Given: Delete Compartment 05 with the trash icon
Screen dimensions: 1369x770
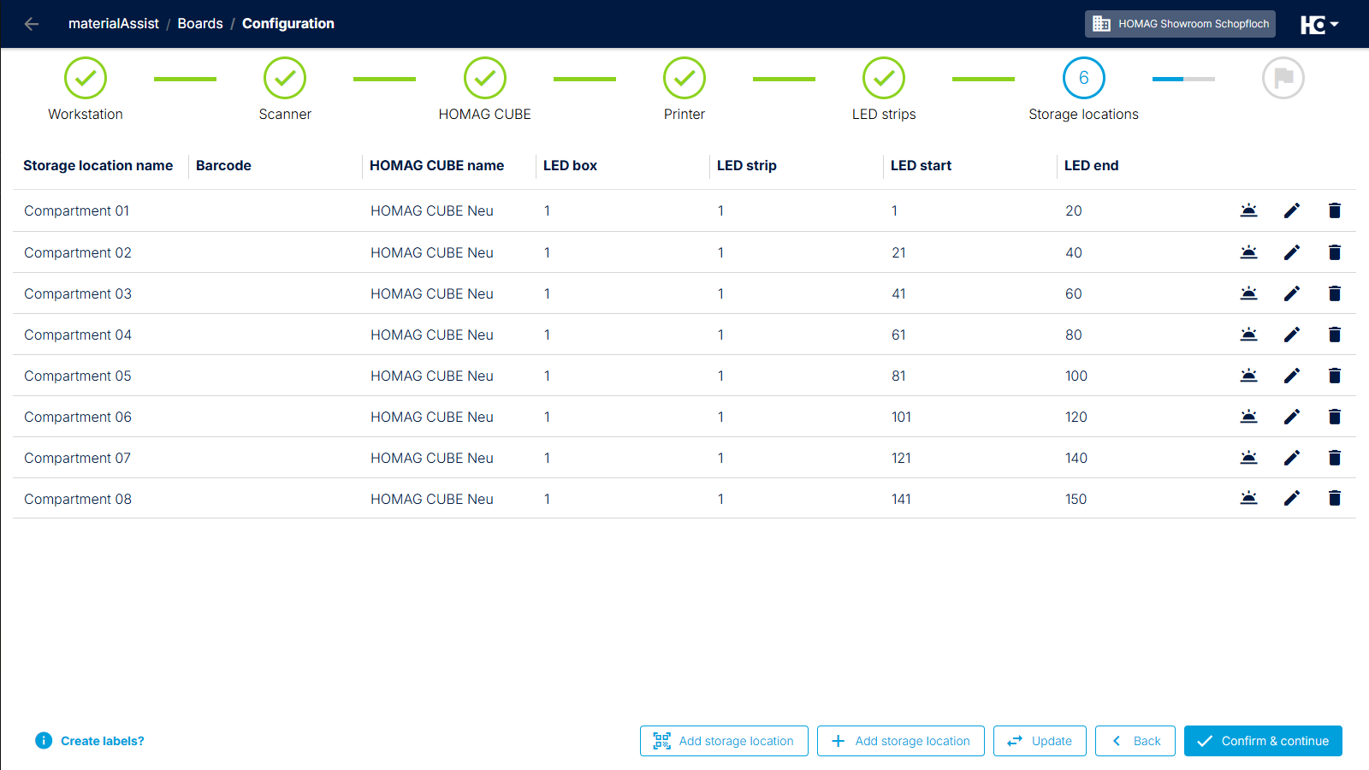Looking at the screenshot, I should [1335, 376].
